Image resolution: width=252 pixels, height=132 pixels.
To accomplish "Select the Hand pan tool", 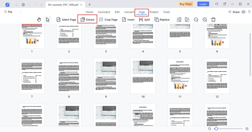I will [x=39, y=20].
